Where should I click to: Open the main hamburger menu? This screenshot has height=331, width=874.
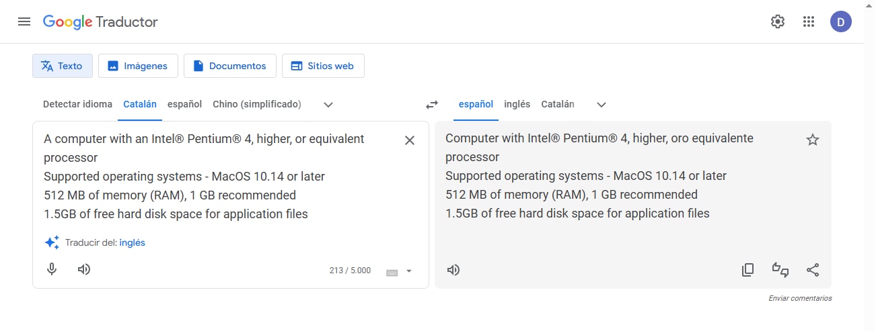(24, 21)
